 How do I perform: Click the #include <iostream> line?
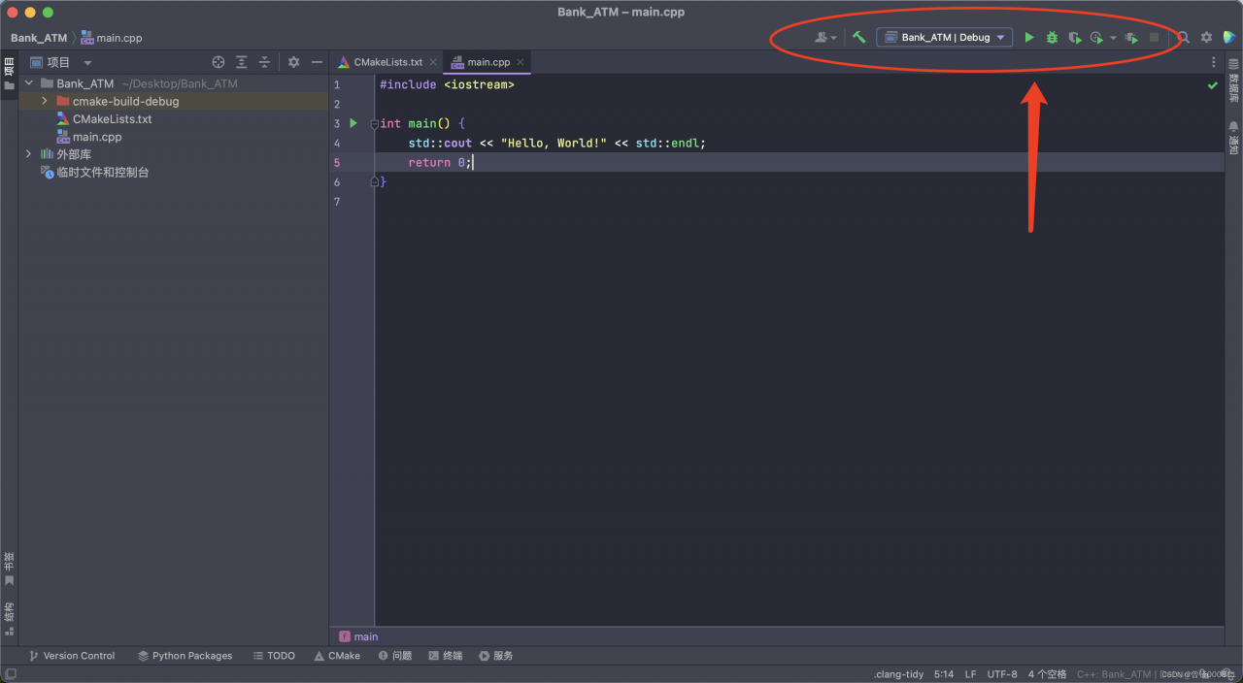447,84
